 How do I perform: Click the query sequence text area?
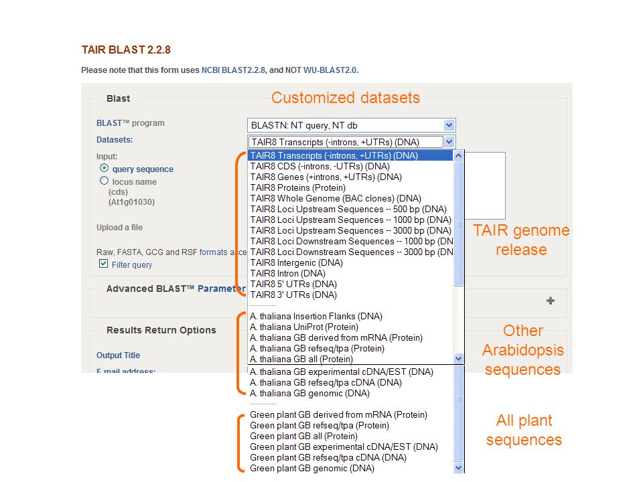tap(485, 185)
